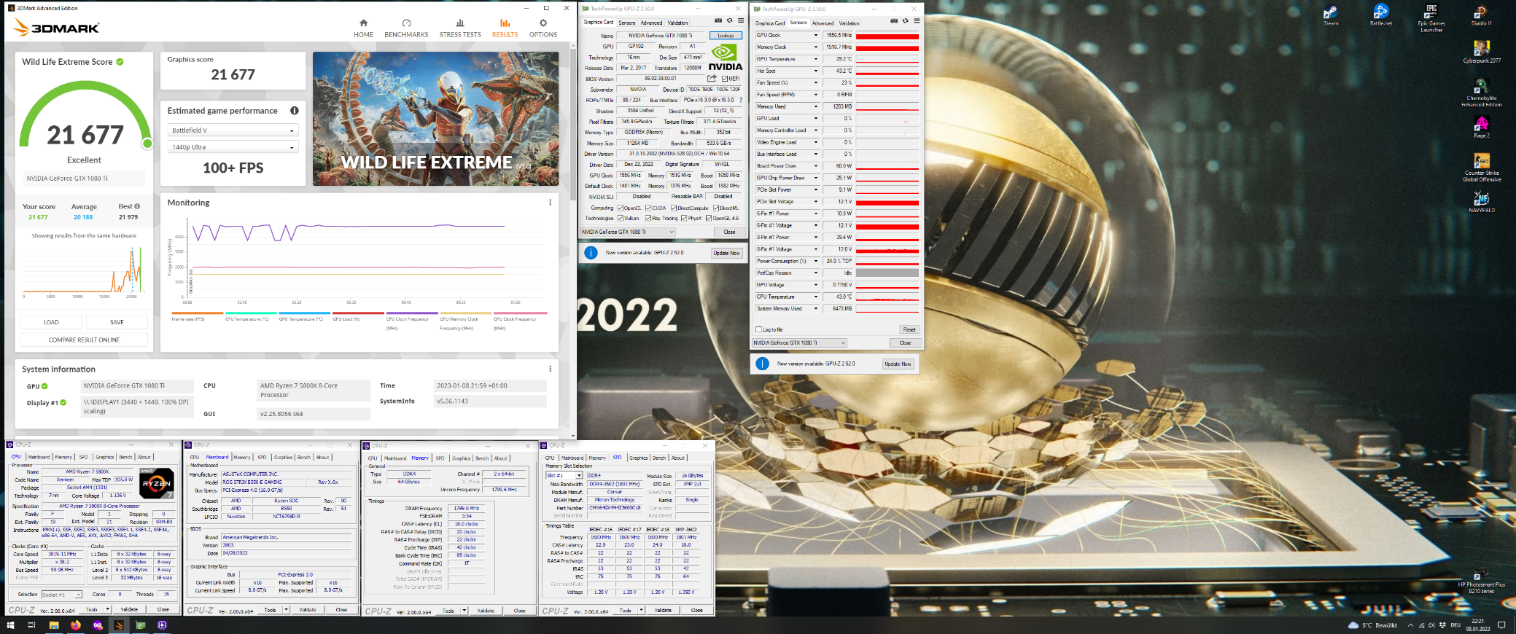Open GPU selector dropdown in GPU-Z Sensors window

coord(799,343)
